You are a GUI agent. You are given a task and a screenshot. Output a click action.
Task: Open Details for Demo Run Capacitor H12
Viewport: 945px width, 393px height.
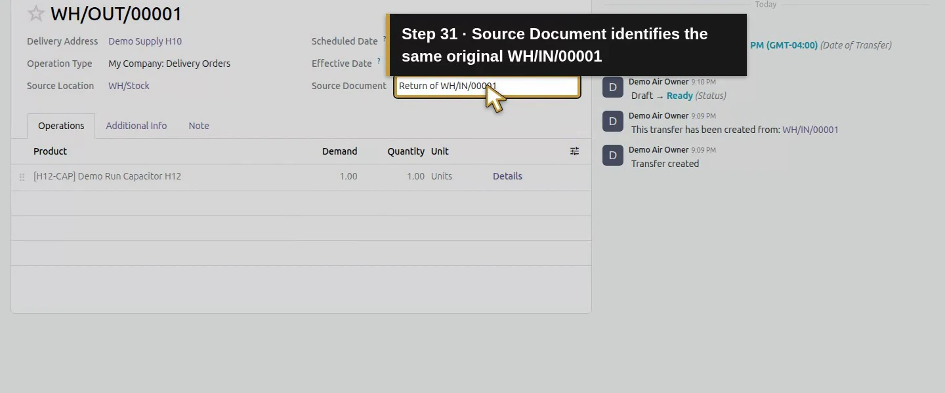pos(507,176)
